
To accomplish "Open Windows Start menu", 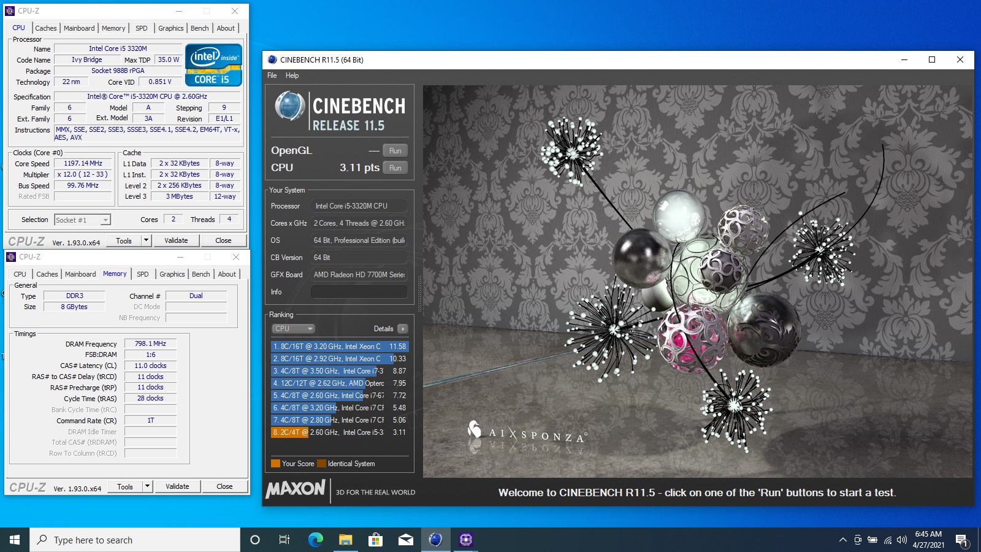I will point(15,540).
